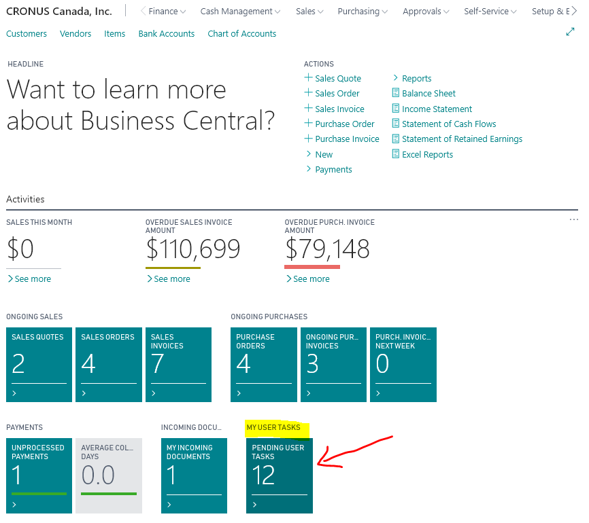The image size is (589, 523).
Task: Click the headline about Business Central
Action: [x=141, y=105]
